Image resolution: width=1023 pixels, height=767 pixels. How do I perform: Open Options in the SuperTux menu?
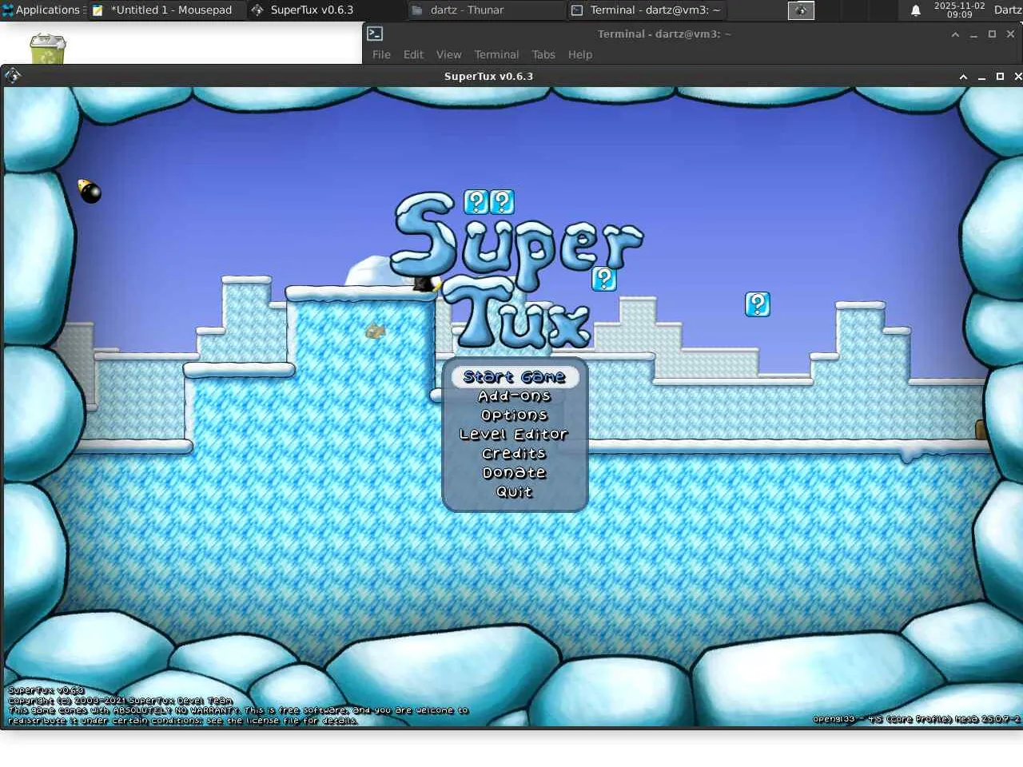point(515,415)
